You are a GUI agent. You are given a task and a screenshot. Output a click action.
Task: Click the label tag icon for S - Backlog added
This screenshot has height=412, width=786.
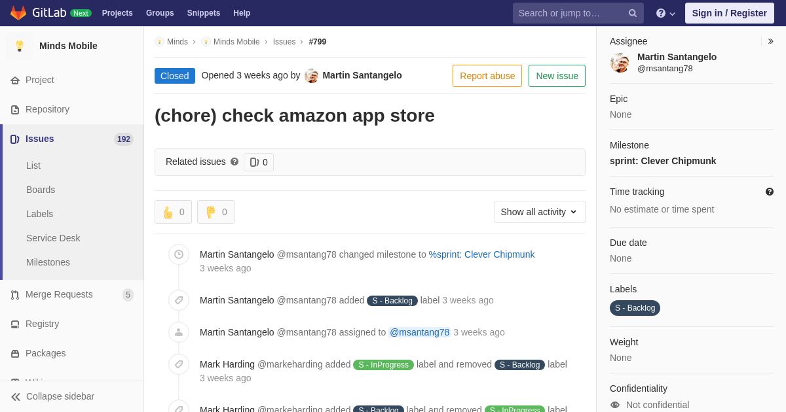179,300
